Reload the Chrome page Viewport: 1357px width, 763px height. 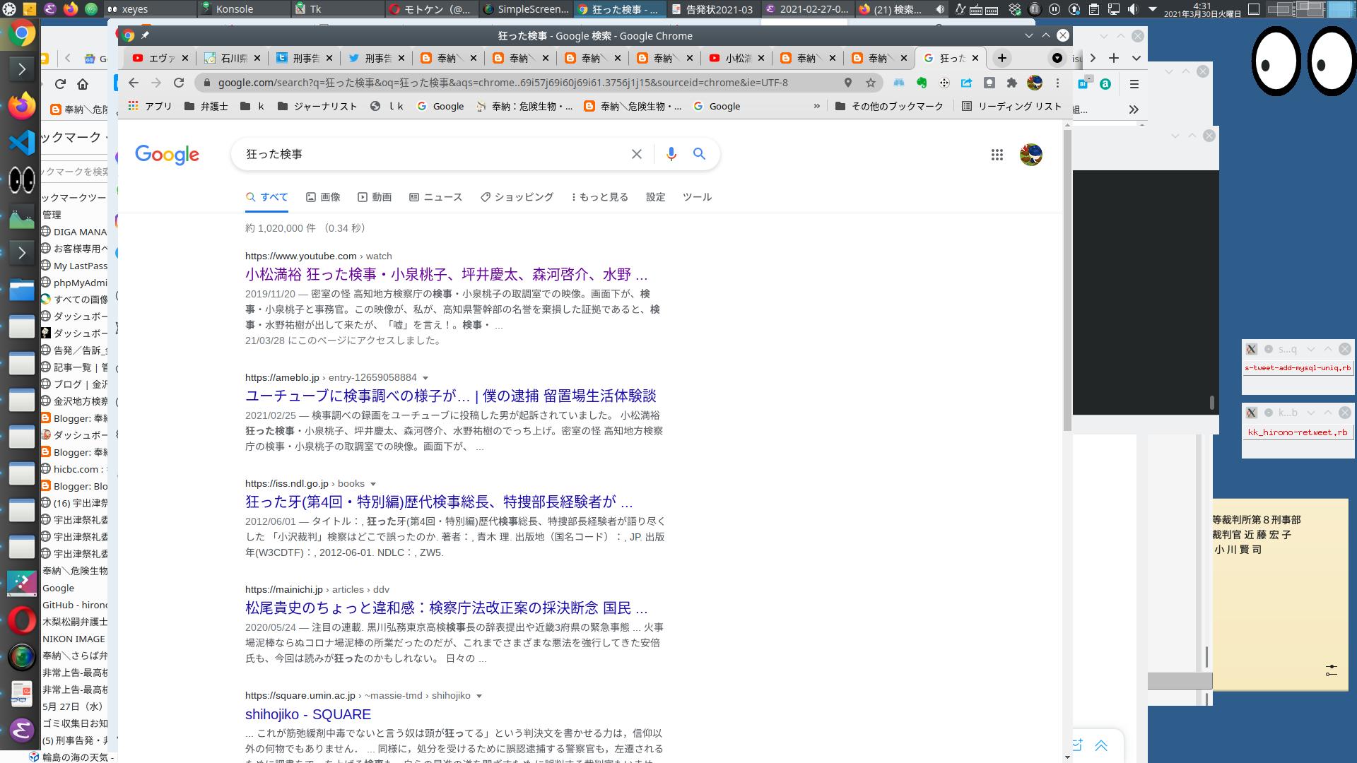[x=179, y=83]
